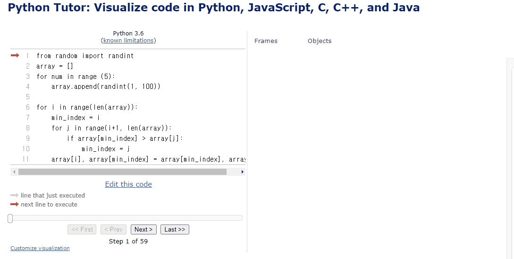Click the horizontal scrollbar thumb under code
The width and height of the screenshot is (514, 259).
(122, 172)
